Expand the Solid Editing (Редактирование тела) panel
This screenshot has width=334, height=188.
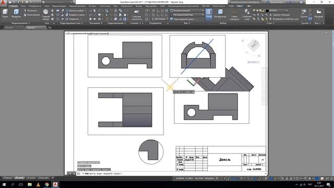[x=71, y=23]
